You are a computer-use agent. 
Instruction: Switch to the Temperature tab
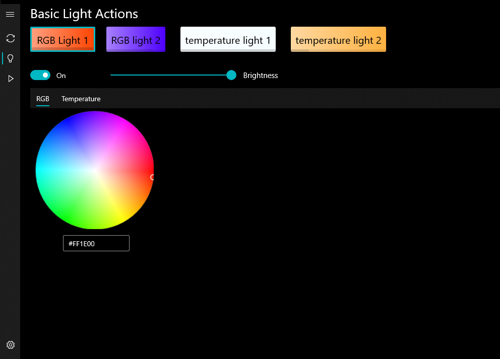(x=81, y=99)
